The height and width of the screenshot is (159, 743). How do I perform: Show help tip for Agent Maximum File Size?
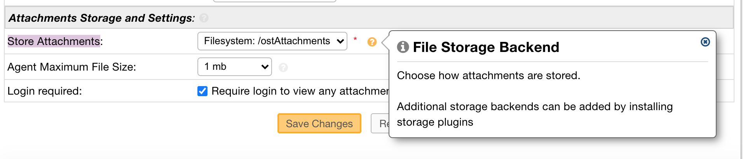(x=283, y=67)
